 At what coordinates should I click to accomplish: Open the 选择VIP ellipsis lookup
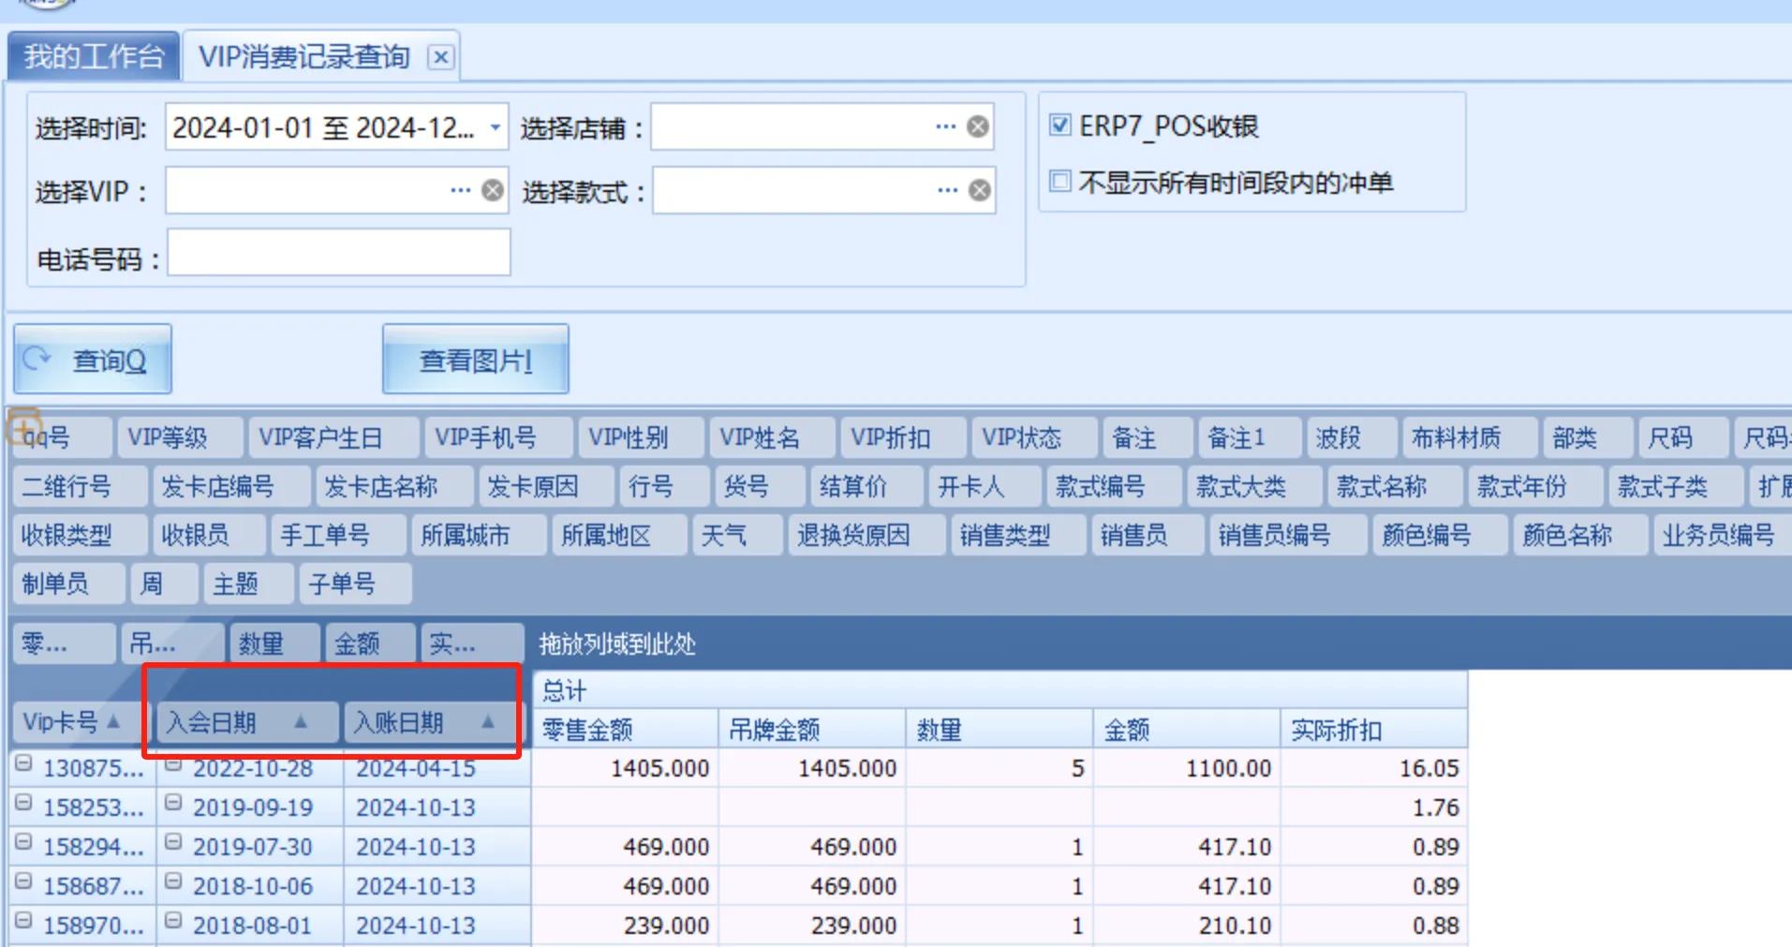460,190
